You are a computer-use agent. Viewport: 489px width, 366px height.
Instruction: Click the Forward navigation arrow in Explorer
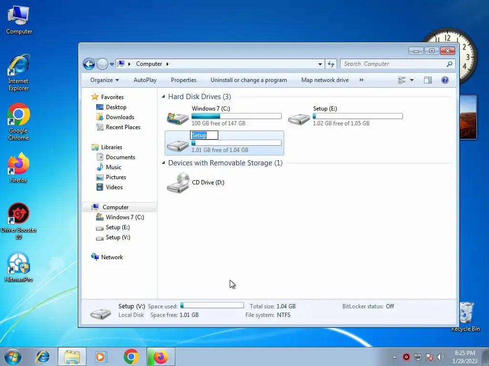click(102, 64)
